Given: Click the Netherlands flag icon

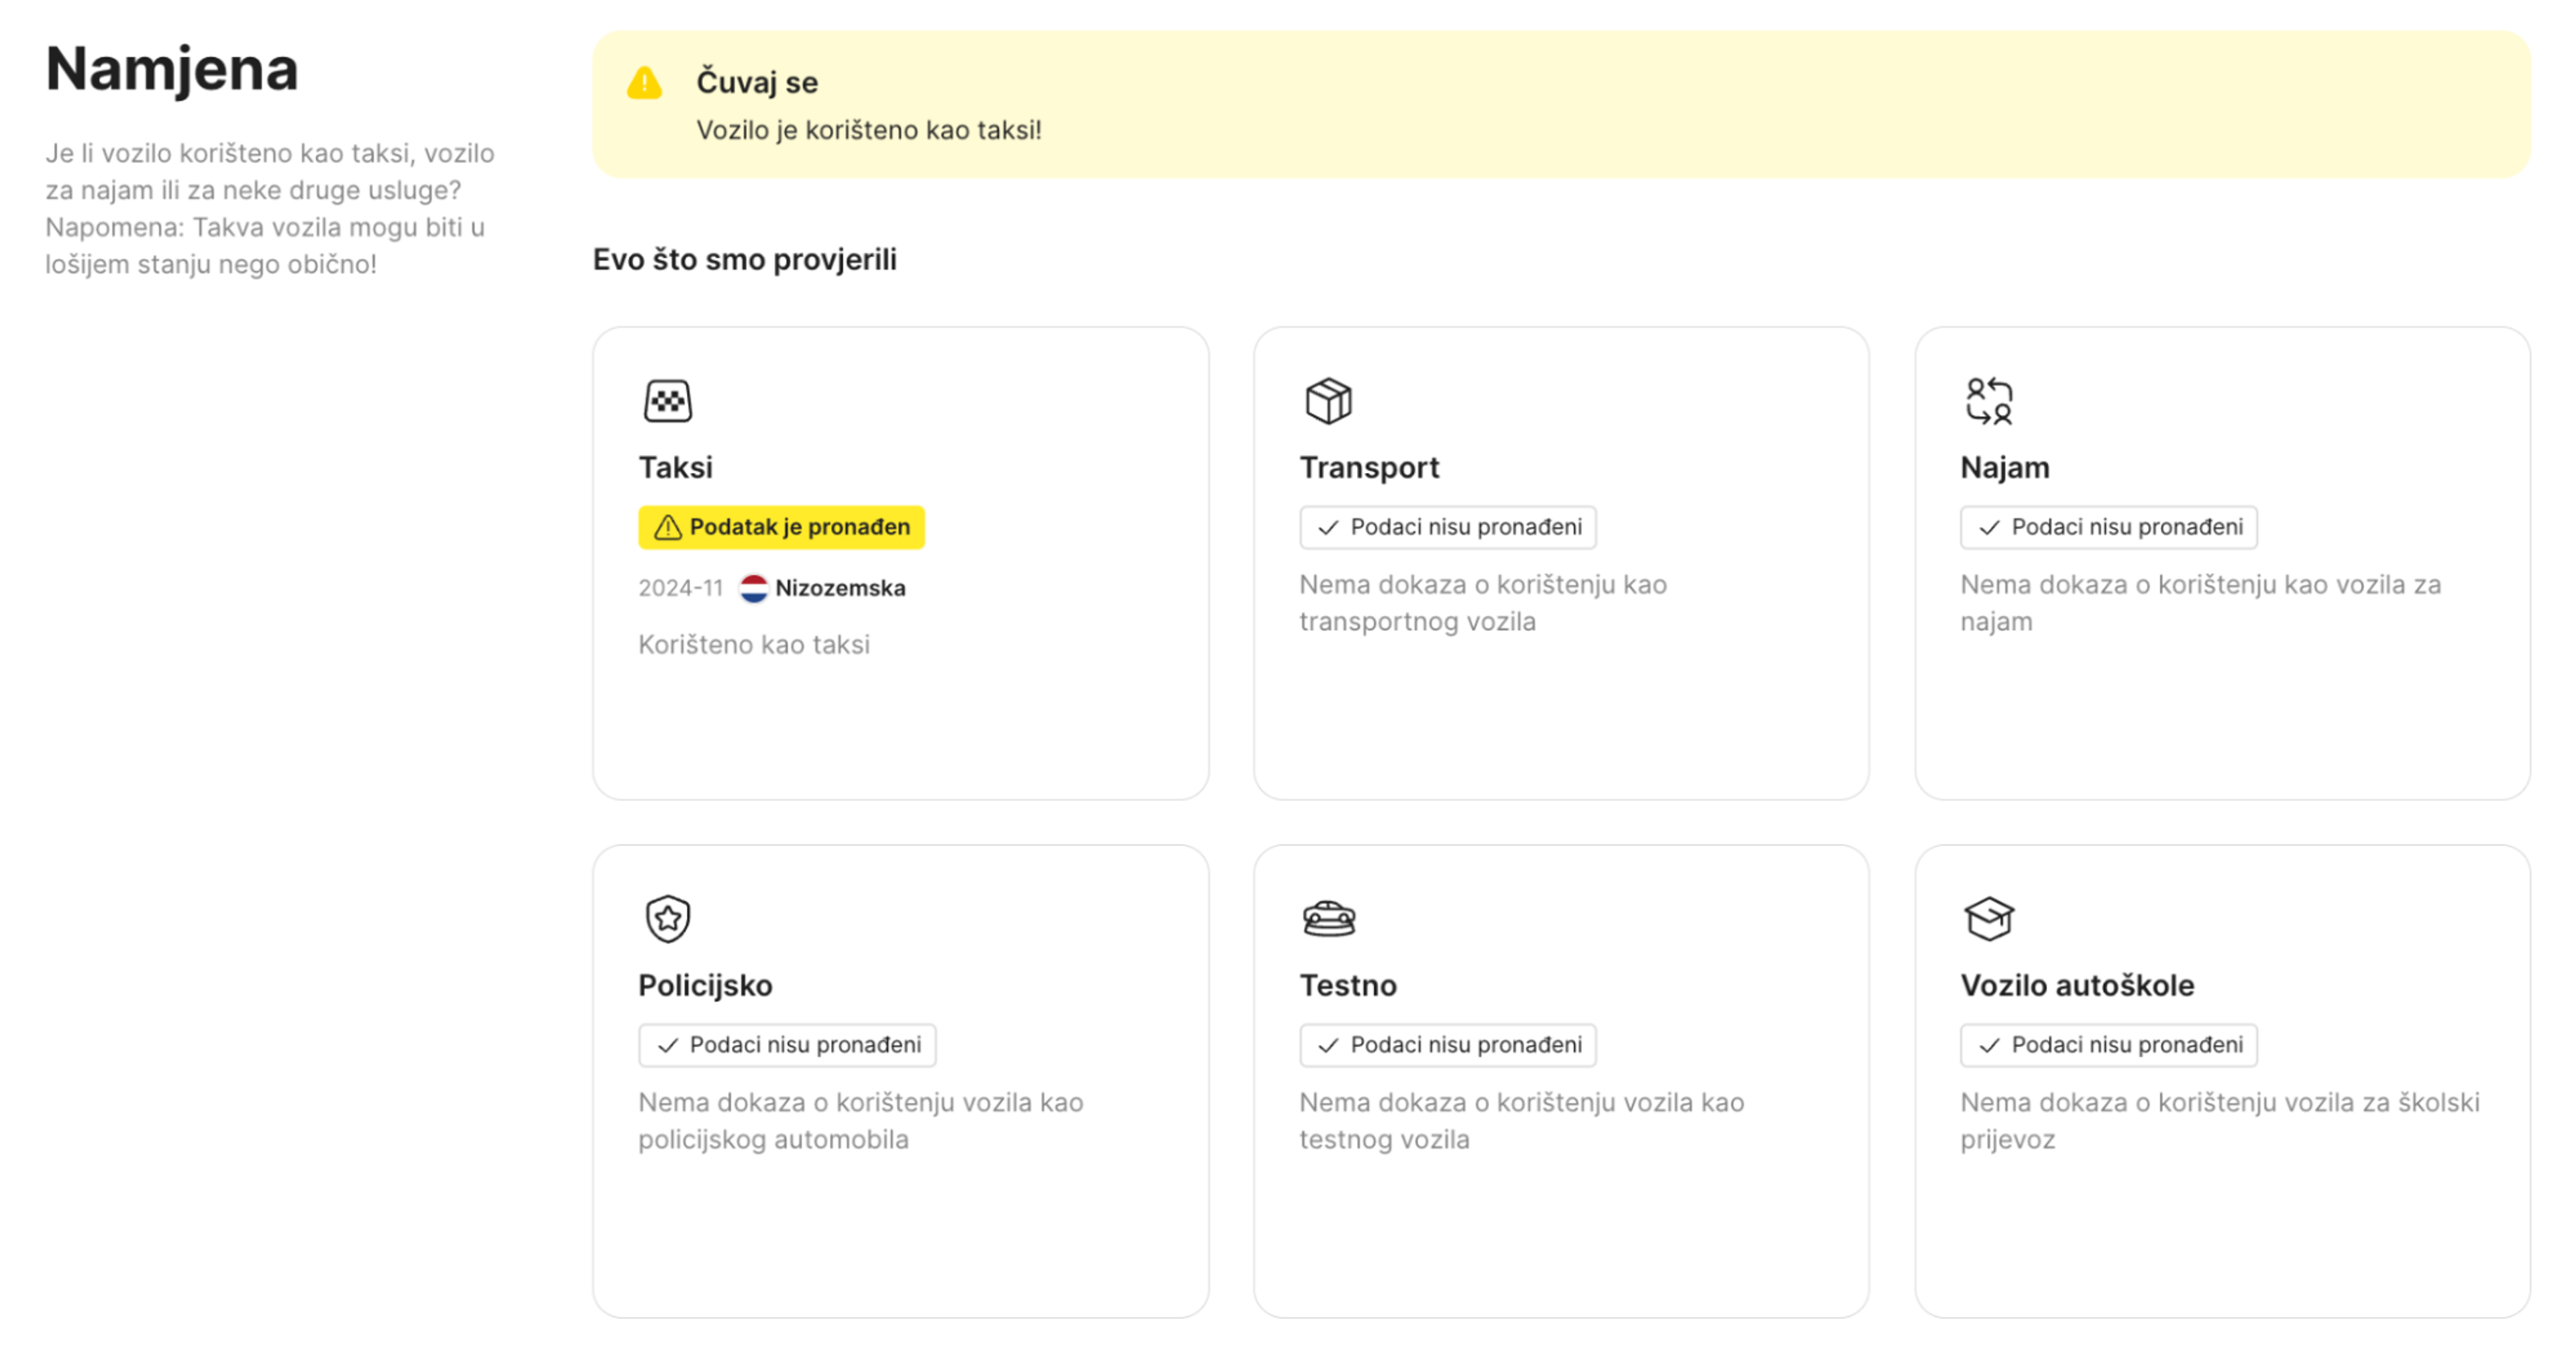Looking at the screenshot, I should click(x=753, y=588).
